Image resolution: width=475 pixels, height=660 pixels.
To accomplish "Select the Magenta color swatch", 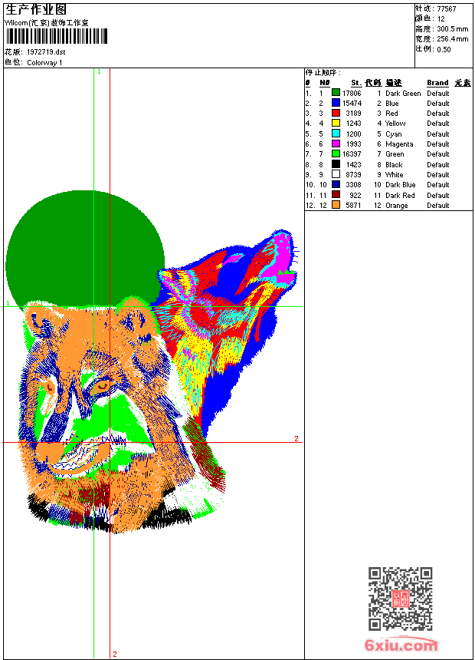I will [336, 144].
